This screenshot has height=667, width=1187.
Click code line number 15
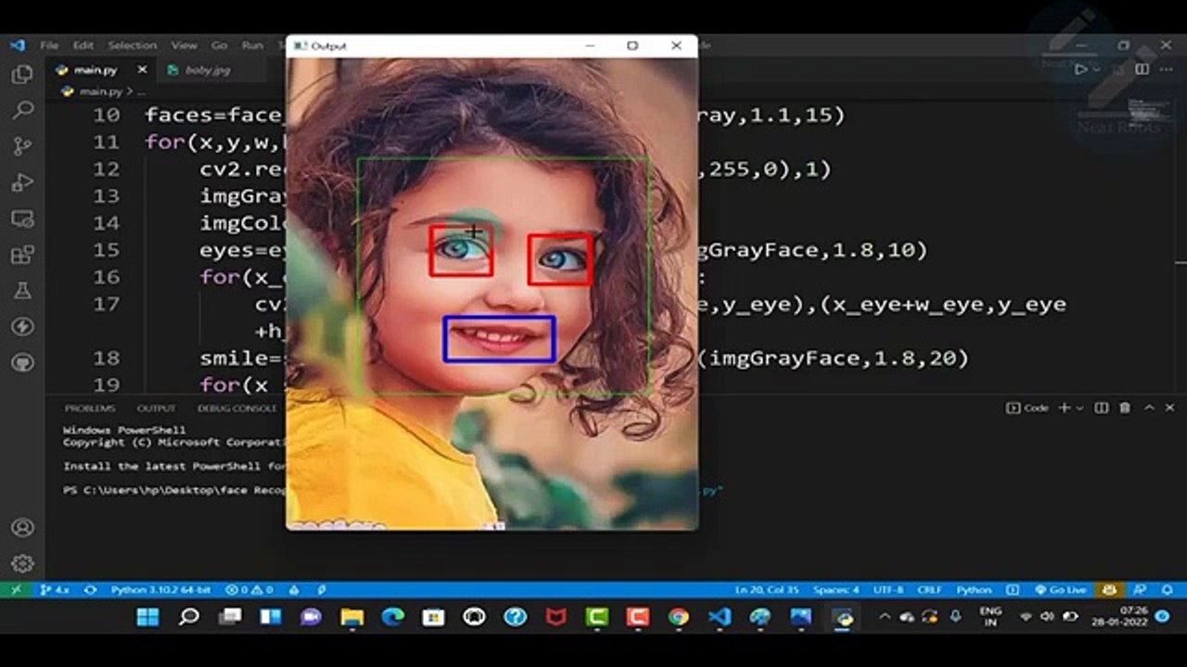[x=107, y=250]
